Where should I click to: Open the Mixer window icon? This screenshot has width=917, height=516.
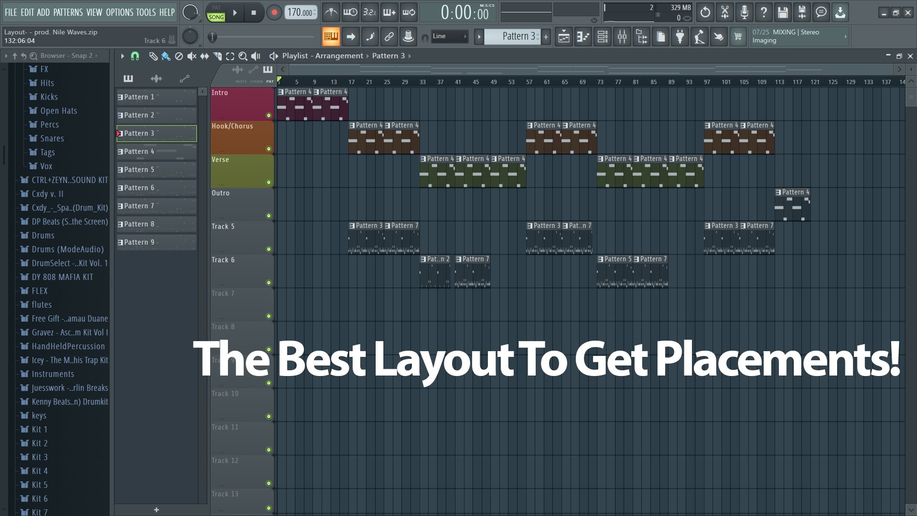click(622, 37)
